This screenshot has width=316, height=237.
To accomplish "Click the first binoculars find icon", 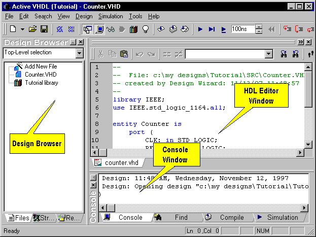I will [283, 54].
